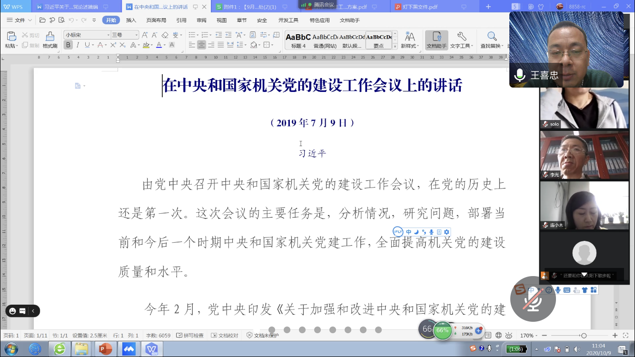Click 文档校对 (Document Proofing) in status bar
635x357 pixels.
point(224,336)
